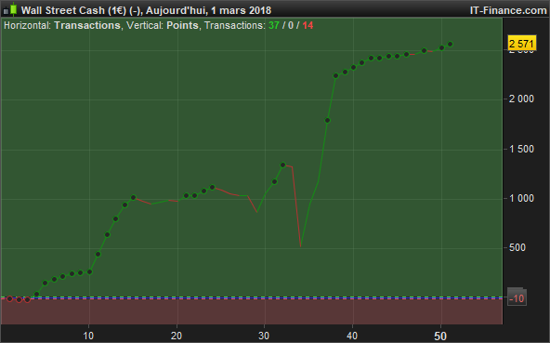Screen dimensions: 550x343
Task: Click the '1 000' vertical axis label
Action: point(521,198)
